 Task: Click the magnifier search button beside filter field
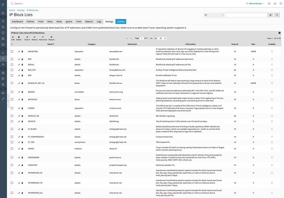[270, 15]
